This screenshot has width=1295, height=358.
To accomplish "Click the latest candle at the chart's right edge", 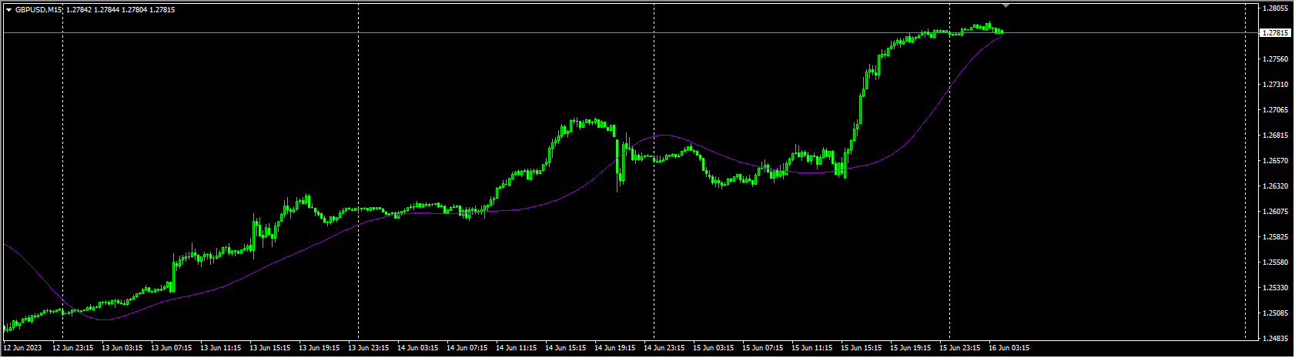I will [1001, 32].
